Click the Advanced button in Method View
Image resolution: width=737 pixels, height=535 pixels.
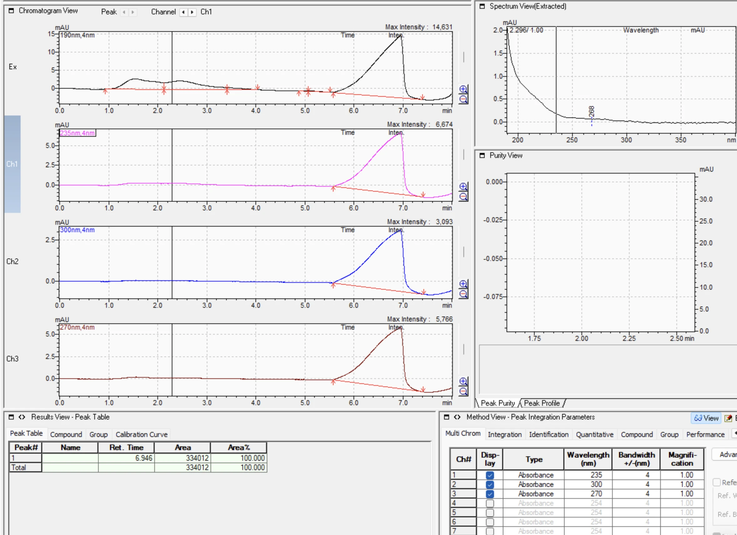pos(725,454)
